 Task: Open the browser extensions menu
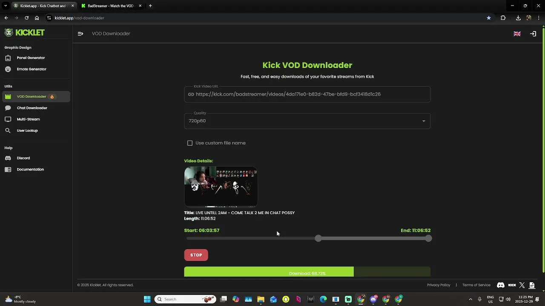(503, 18)
